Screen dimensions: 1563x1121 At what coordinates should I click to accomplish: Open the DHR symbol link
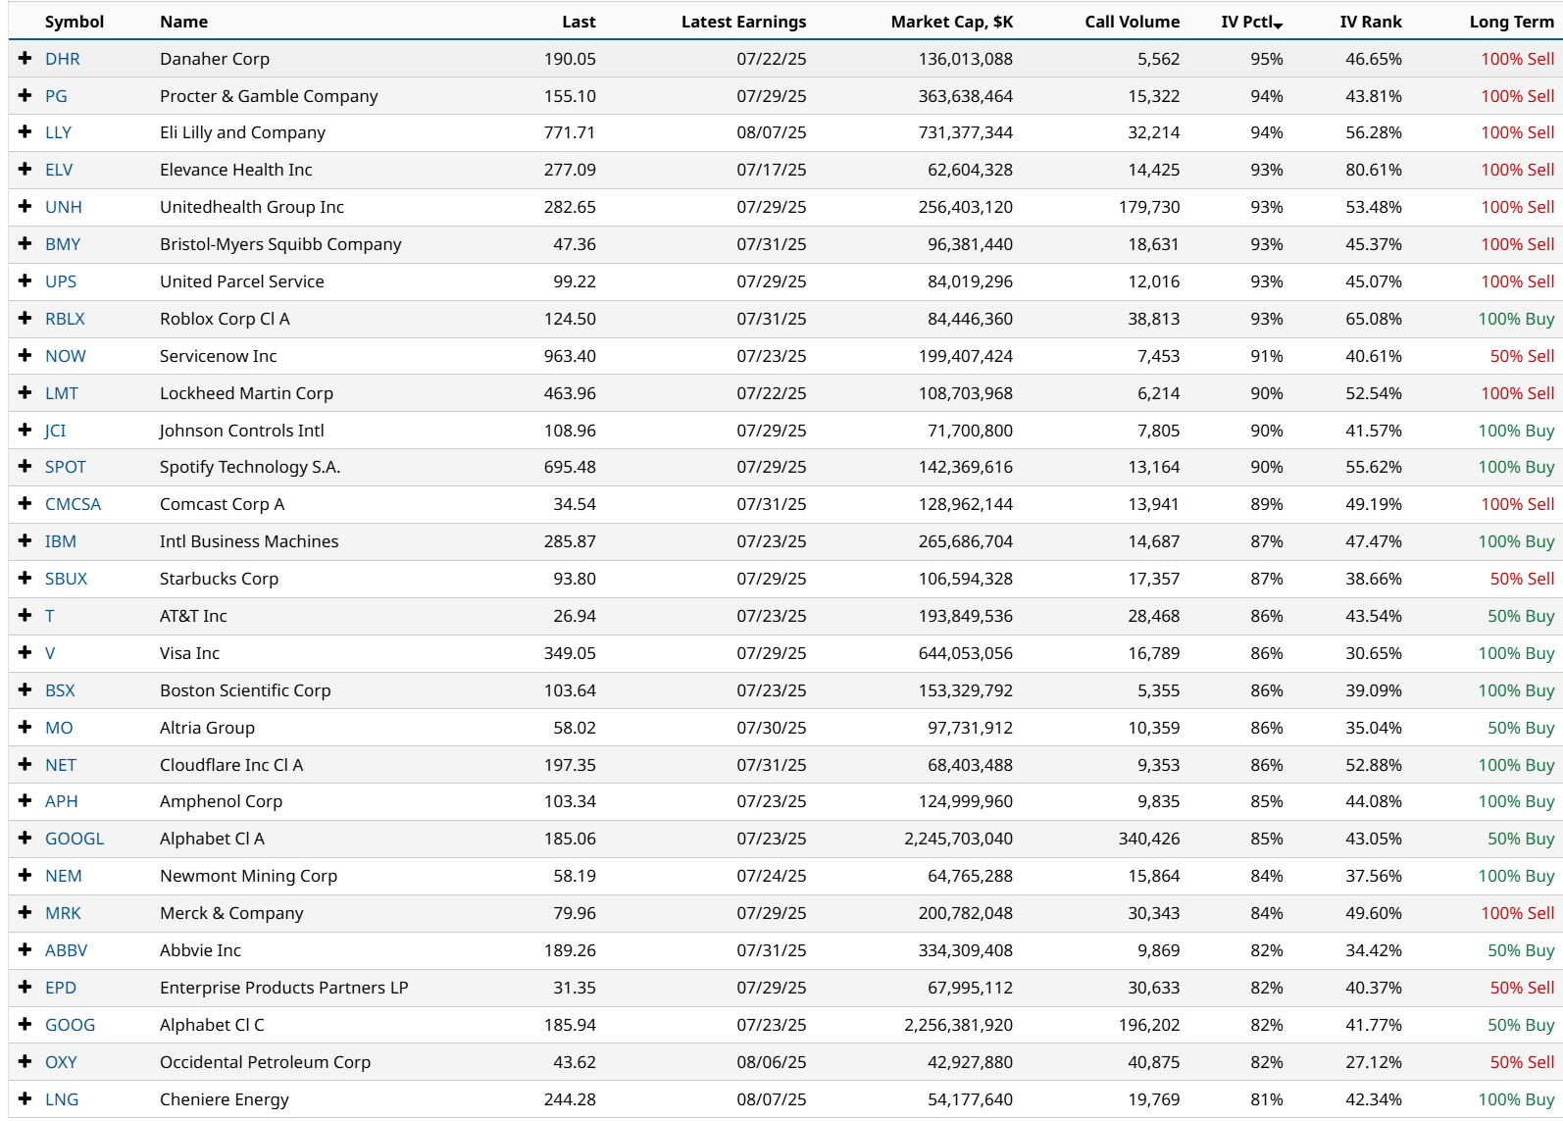click(x=63, y=59)
